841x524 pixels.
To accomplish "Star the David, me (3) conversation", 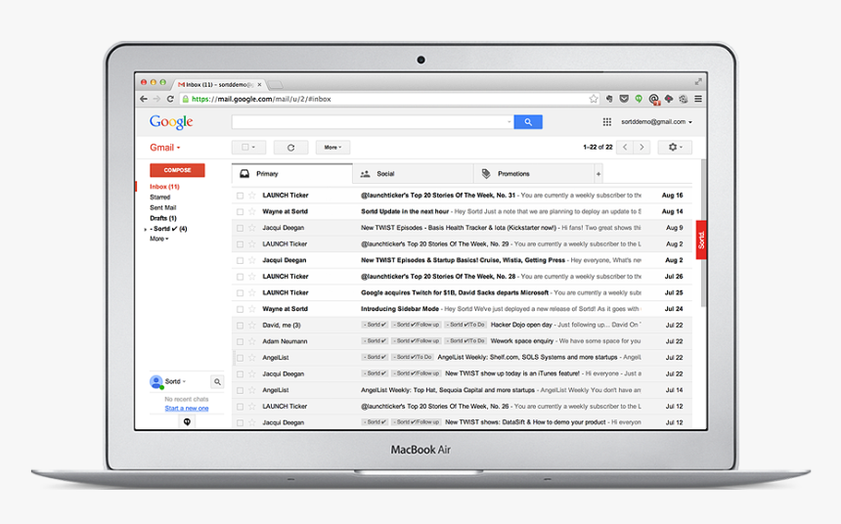I will [252, 325].
